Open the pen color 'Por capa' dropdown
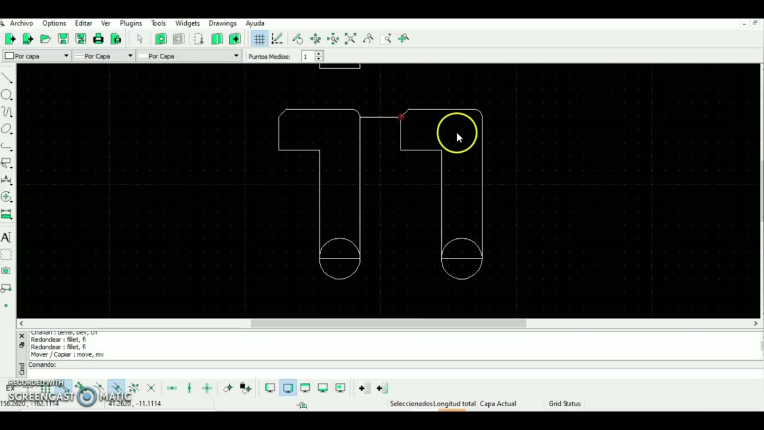 tap(37, 56)
